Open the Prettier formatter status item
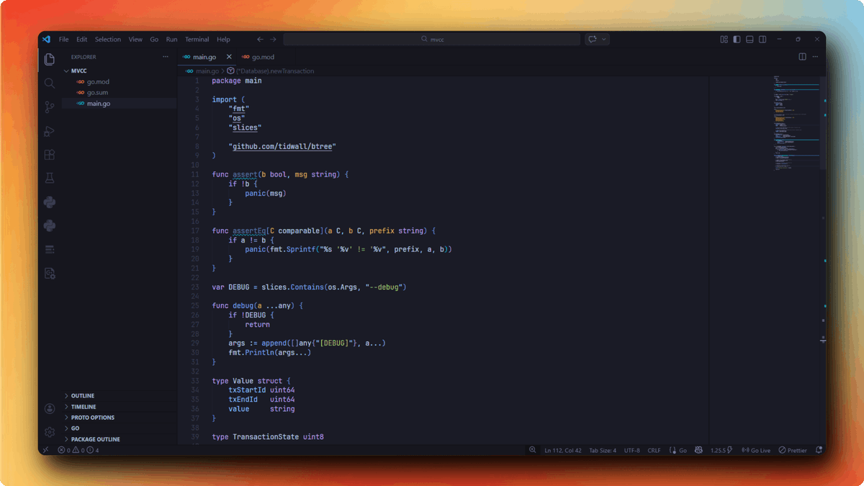This screenshot has width=864, height=486. pos(792,449)
